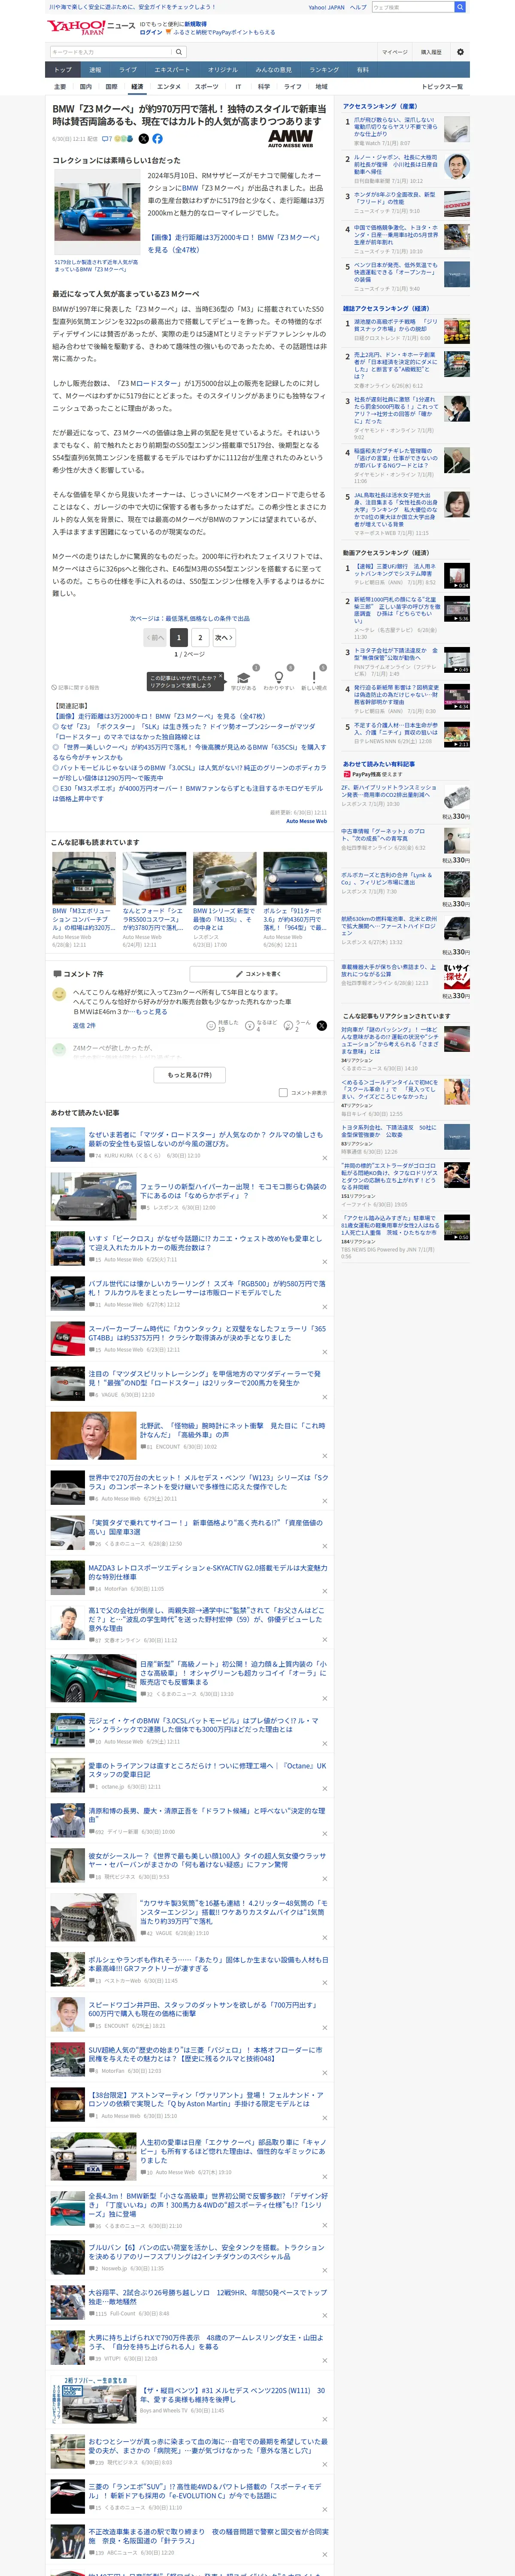Open the blue BMW Z3 M Coupe photo
Image resolution: width=515 pixels, height=2576 pixels.
[96, 212]
